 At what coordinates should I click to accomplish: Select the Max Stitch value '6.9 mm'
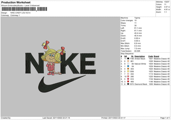137,43
